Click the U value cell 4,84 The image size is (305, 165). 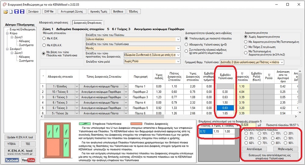242,92
